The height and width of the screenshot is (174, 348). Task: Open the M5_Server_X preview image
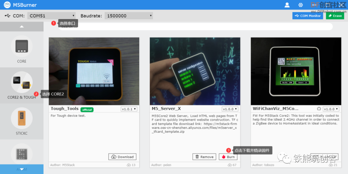tap(195, 71)
